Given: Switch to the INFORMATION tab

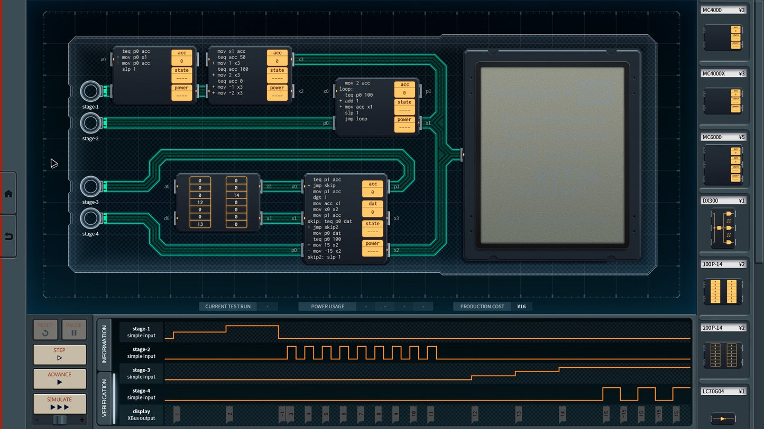Looking at the screenshot, I should point(104,344).
